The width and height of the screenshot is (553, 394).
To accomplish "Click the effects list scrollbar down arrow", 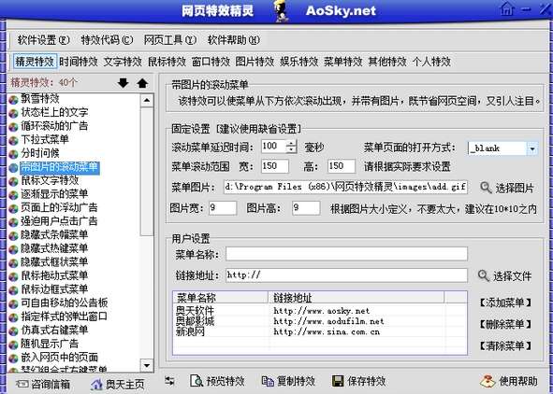I will click(147, 365).
